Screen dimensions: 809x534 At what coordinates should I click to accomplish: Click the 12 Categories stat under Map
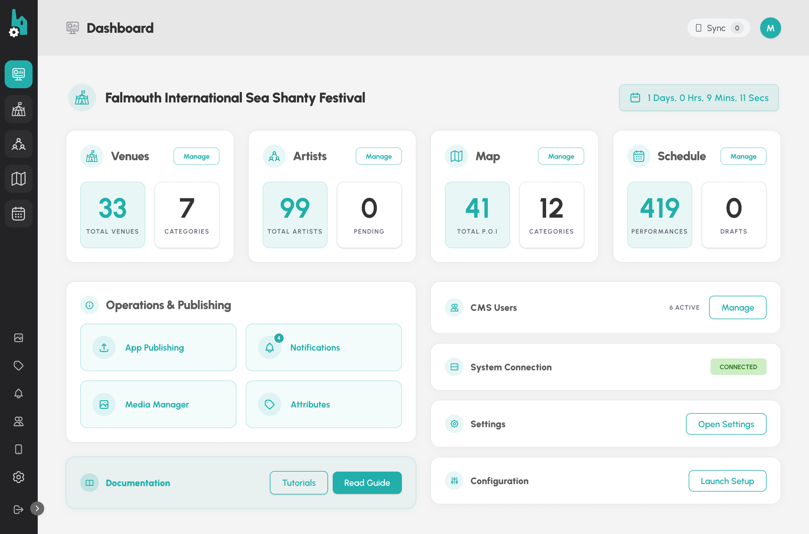pos(552,215)
